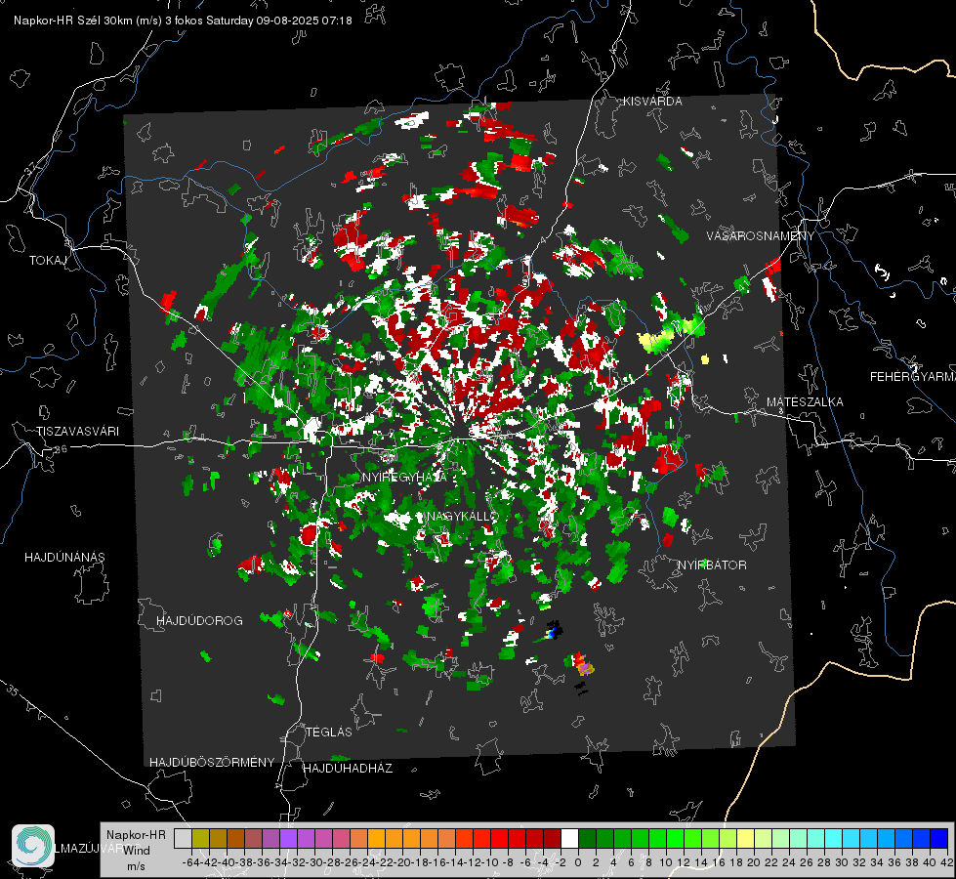Click the TISZAVASVÁRI label

point(77,432)
